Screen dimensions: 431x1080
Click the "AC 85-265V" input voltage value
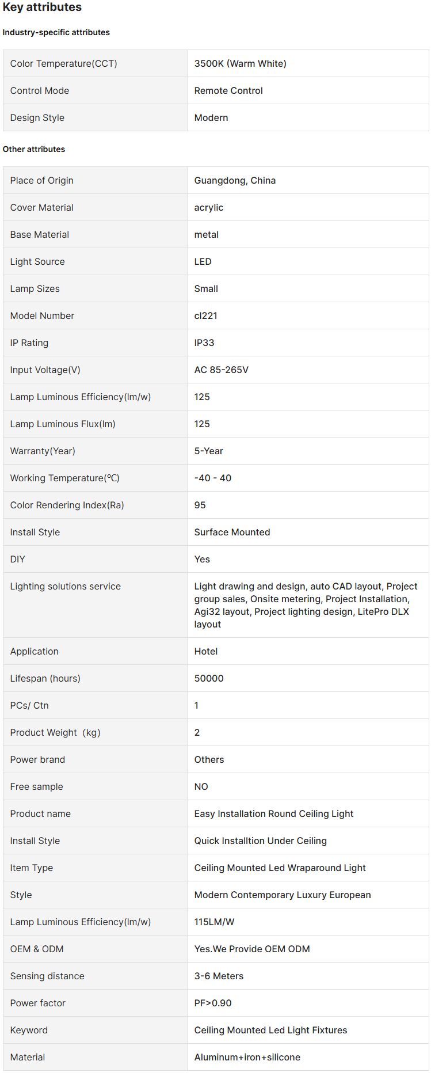(222, 370)
